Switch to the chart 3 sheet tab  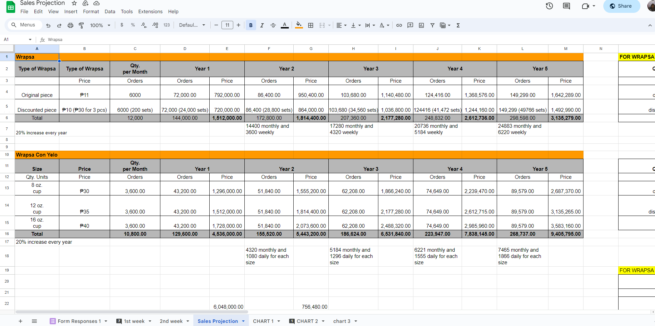[x=342, y=321]
